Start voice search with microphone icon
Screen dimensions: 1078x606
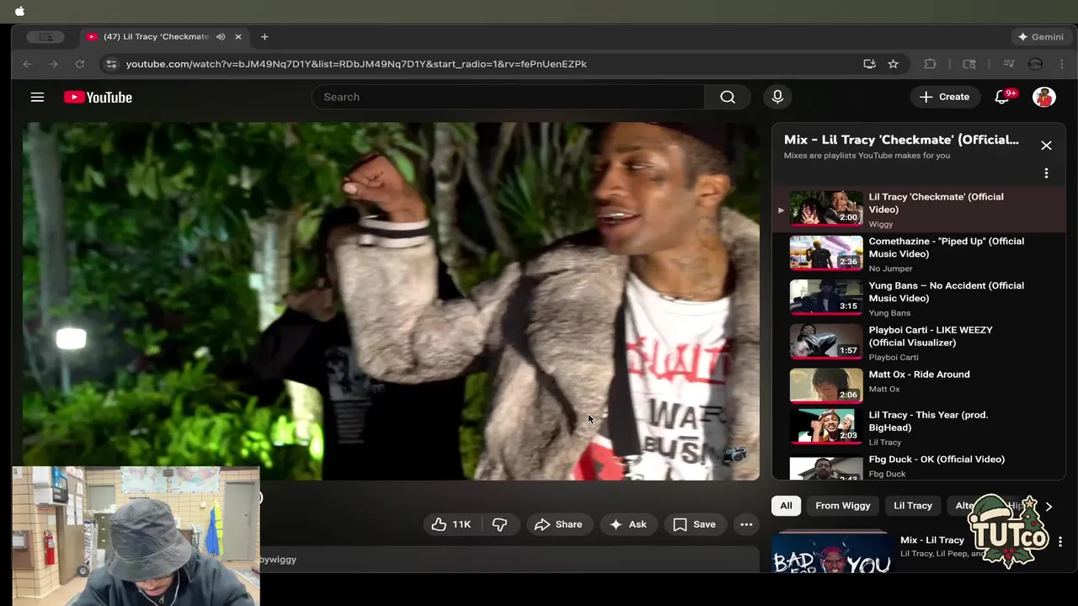coord(777,97)
